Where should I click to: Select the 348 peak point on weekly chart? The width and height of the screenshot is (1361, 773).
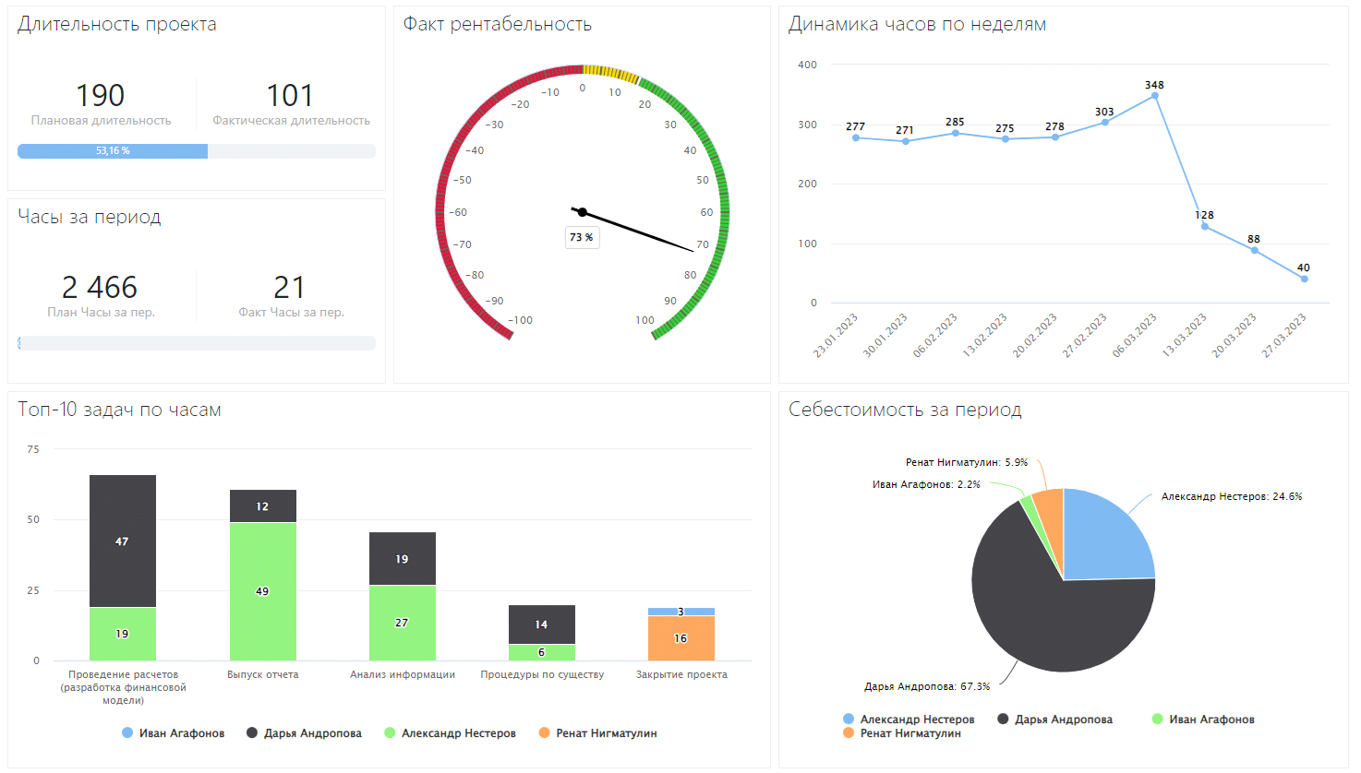(1155, 96)
